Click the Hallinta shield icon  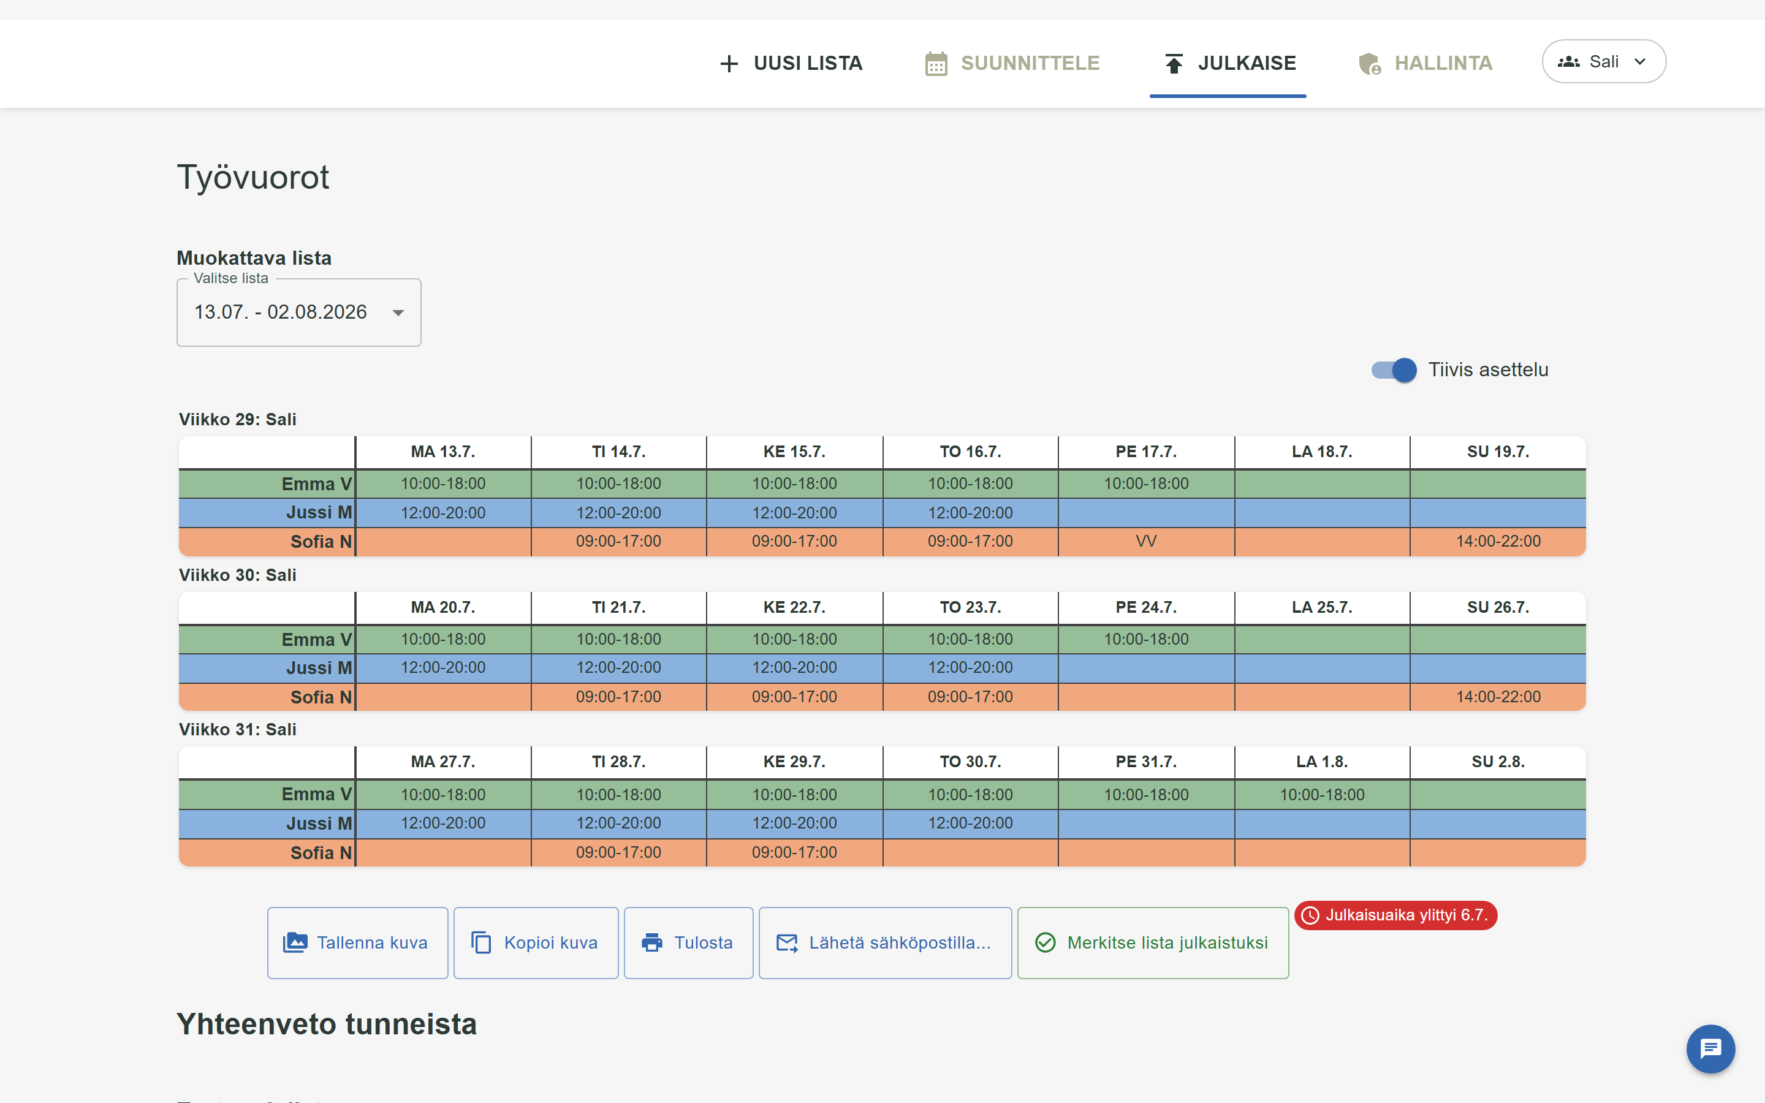tap(1370, 64)
